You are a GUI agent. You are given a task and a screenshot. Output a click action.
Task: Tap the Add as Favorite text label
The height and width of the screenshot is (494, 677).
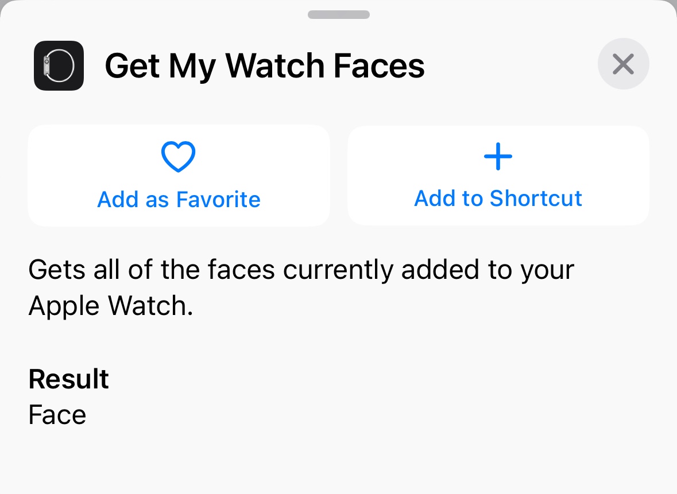click(x=179, y=199)
